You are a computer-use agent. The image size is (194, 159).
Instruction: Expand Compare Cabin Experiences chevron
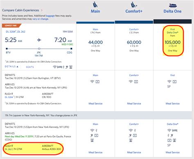coord(42,10)
